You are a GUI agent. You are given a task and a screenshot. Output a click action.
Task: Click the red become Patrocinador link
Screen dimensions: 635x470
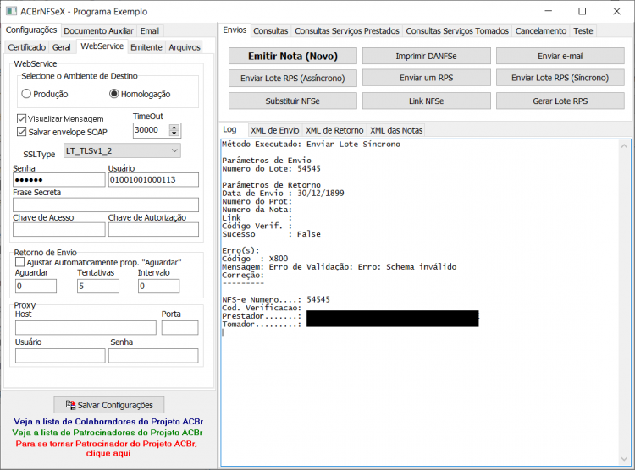[107, 448]
